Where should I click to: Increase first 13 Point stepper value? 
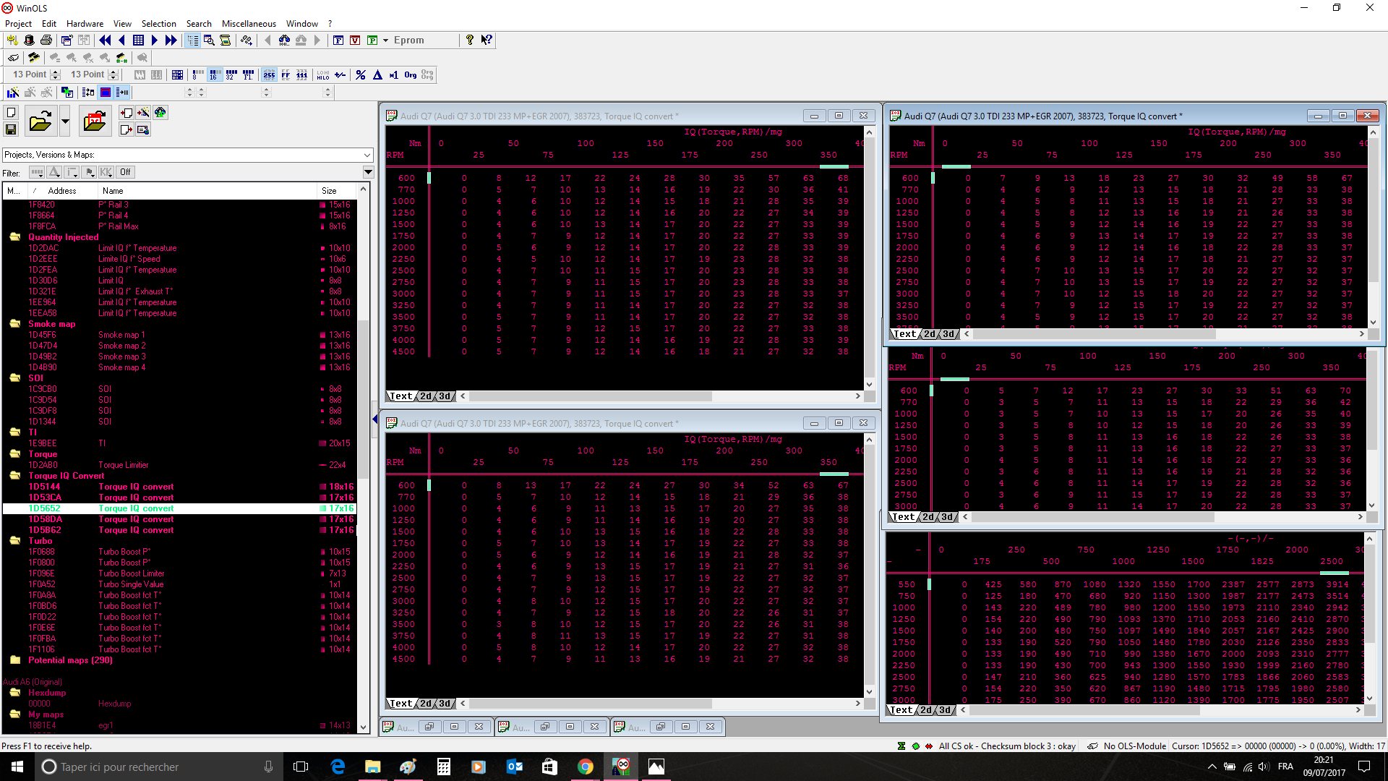[x=56, y=72]
